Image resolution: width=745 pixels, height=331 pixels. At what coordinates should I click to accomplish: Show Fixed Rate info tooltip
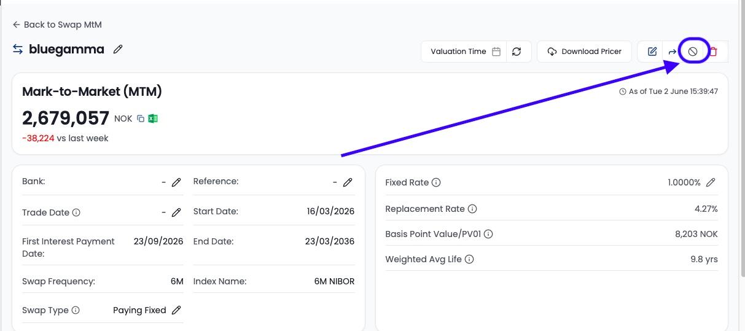[436, 182]
